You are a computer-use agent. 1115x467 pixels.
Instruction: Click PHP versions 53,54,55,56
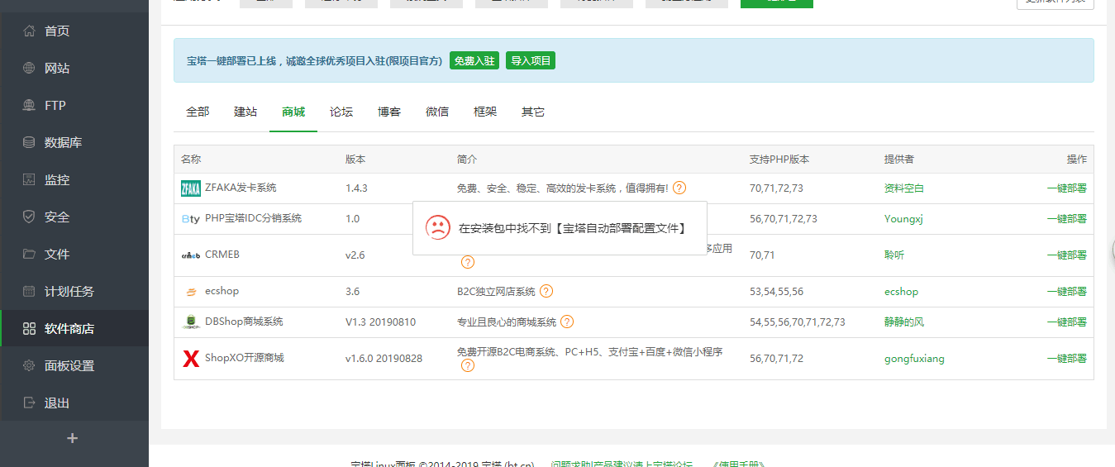coord(776,292)
